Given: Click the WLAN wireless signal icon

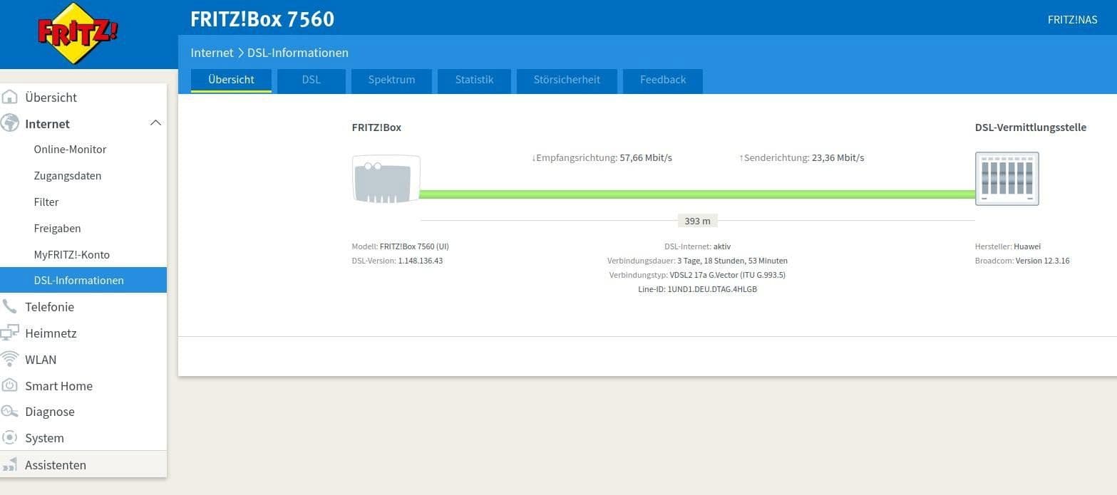Looking at the screenshot, I should click(x=10, y=358).
